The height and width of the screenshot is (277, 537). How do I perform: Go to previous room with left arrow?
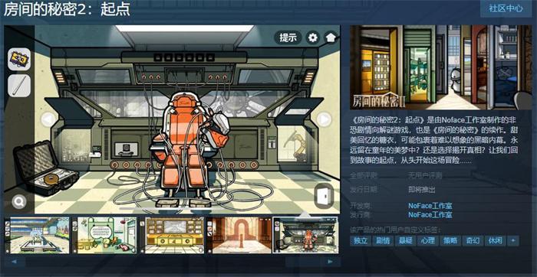pyautogui.click(x=48, y=119)
